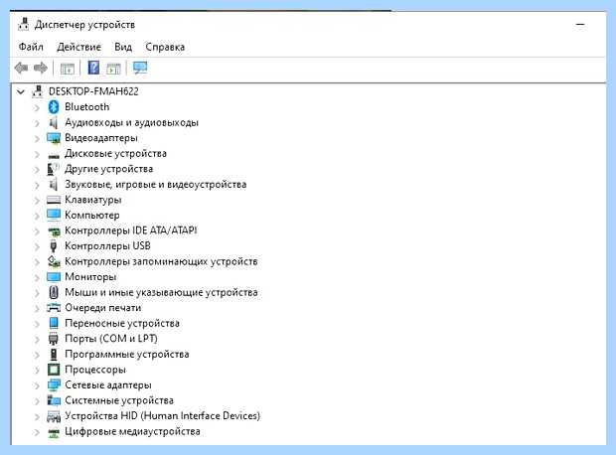Click the Очереди печати printer icon

coord(54,308)
